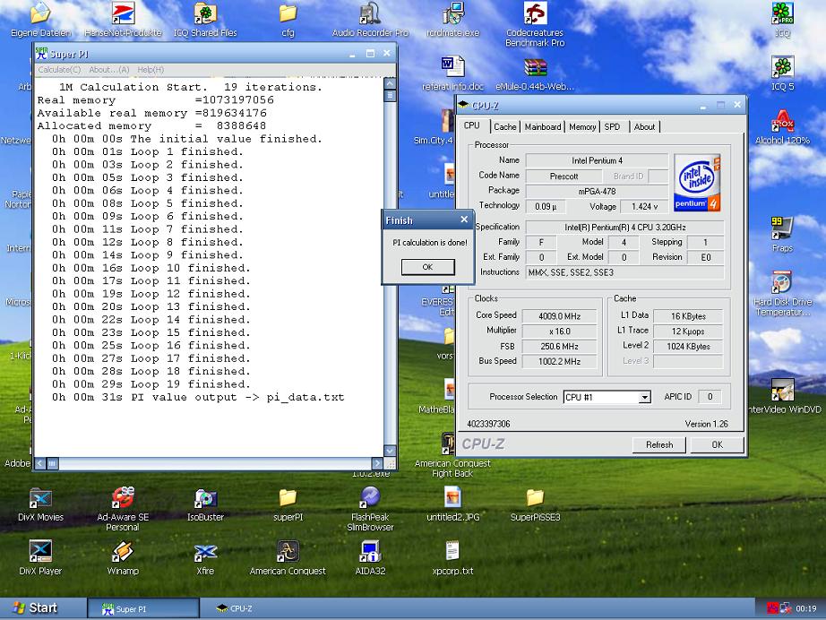
Task: Click the system tray clock showing 00:19
Action: 806,608
